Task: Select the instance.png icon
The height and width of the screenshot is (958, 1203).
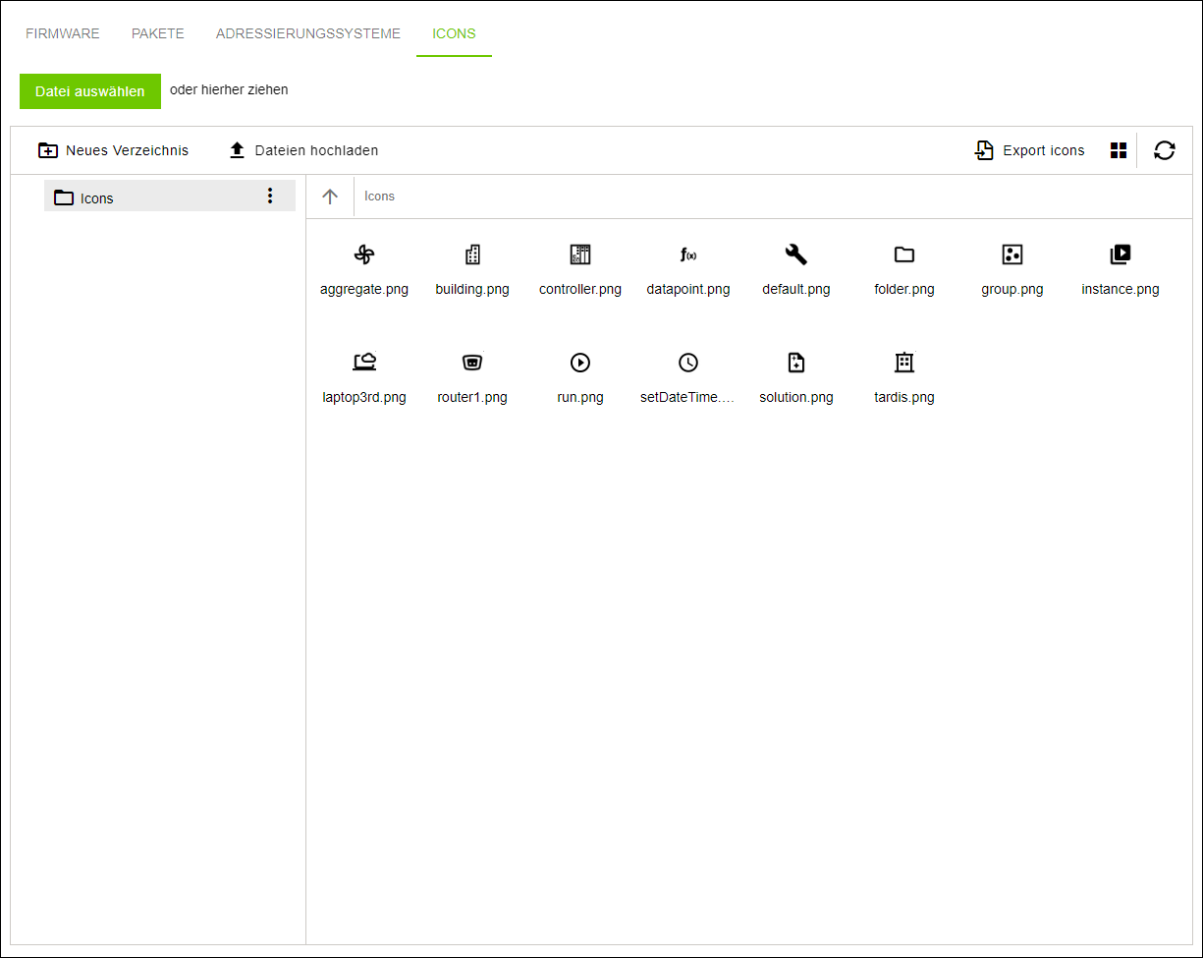Action: [x=1121, y=255]
